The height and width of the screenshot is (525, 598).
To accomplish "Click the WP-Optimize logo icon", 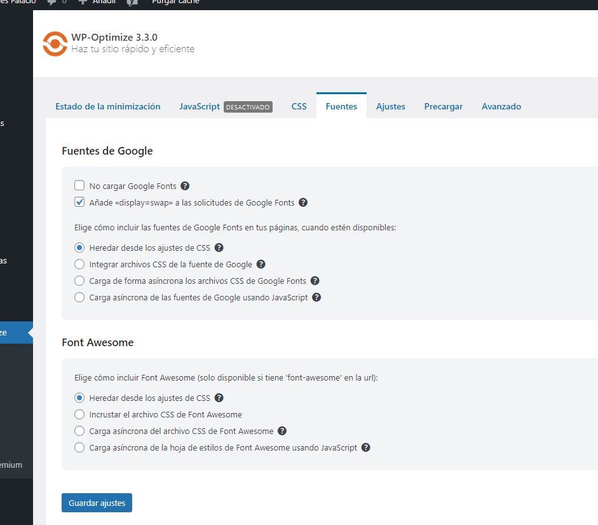I will coord(55,43).
